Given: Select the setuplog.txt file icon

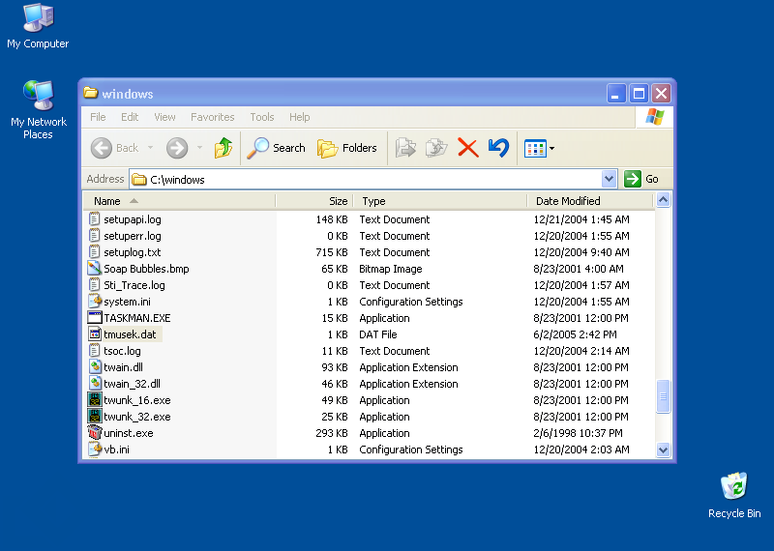Looking at the screenshot, I should [94, 251].
